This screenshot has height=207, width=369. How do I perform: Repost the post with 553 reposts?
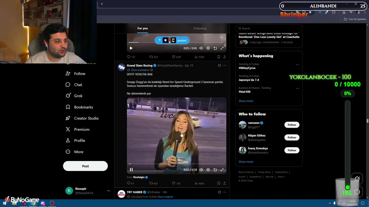pos(153,57)
